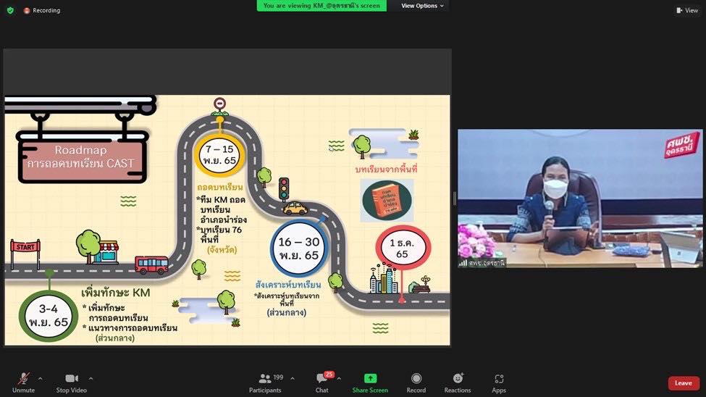Click the divider handle between slide and video
The width and height of the screenshot is (706, 397).
coord(454,198)
